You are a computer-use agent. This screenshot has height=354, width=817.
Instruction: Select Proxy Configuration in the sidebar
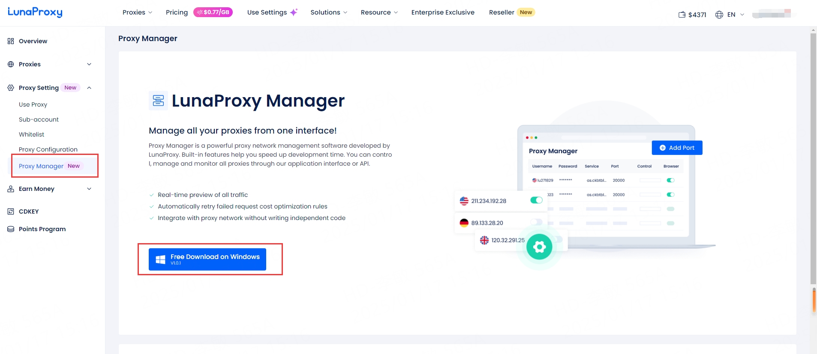pyautogui.click(x=48, y=149)
